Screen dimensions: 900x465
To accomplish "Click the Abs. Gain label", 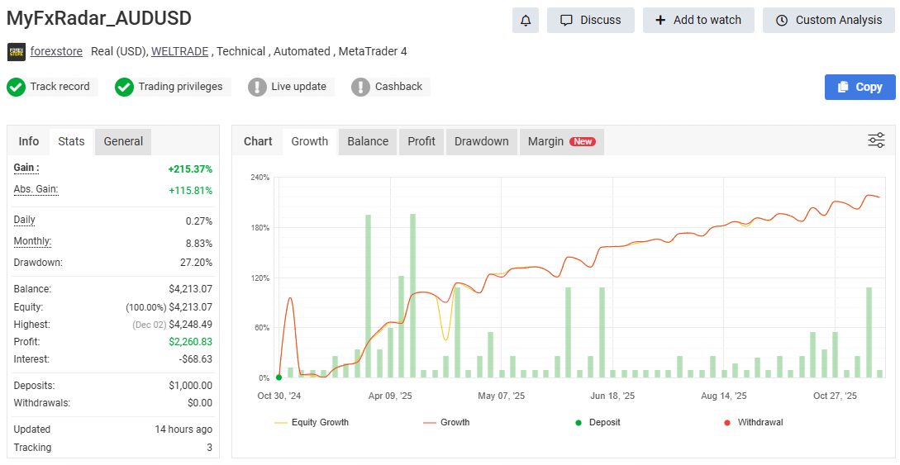I will pyautogui.click(x=36, y=189).
